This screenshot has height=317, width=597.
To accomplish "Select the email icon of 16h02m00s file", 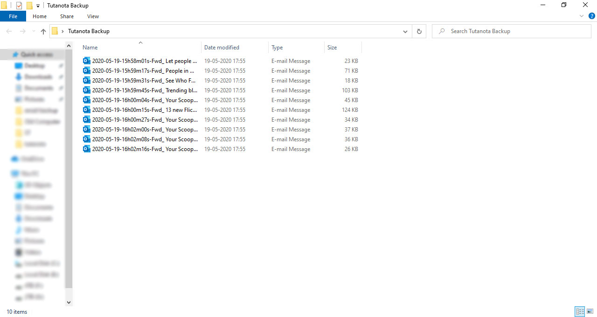I will coord(86,130).
